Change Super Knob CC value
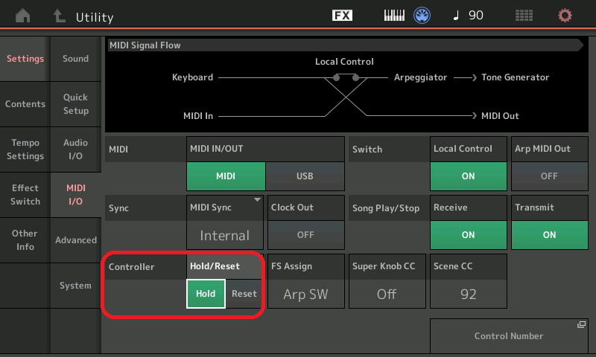 click(x=387, y=294)
